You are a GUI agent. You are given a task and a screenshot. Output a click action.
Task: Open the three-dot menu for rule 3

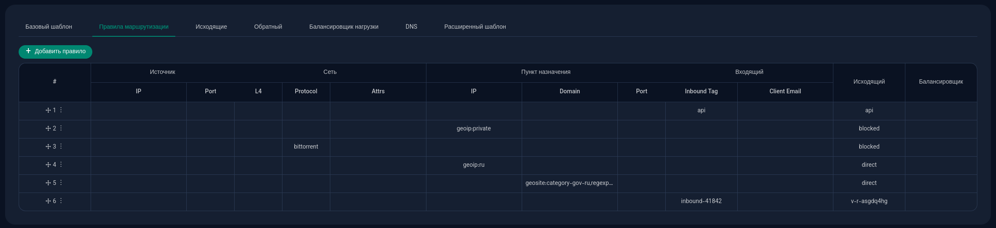click(x=61, y=146)
